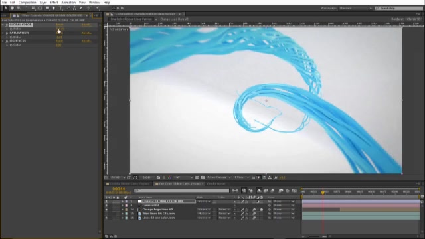This screenshot has height=239, width=425.
Task: Switch to the Render Queue tab
Action: click(216, 184)
